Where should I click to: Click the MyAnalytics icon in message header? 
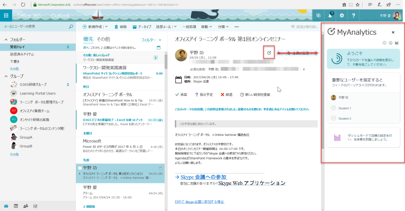click(269, 52)
